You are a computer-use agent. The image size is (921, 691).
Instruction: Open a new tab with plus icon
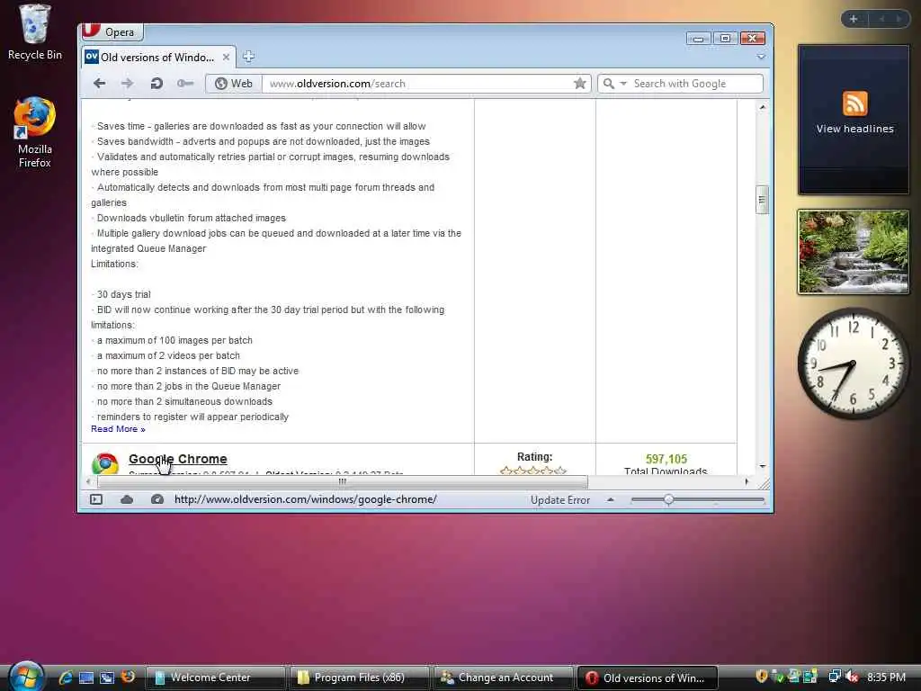(248, 57)
